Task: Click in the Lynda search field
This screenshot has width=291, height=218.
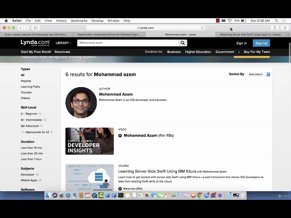Action: coord(128,43)
